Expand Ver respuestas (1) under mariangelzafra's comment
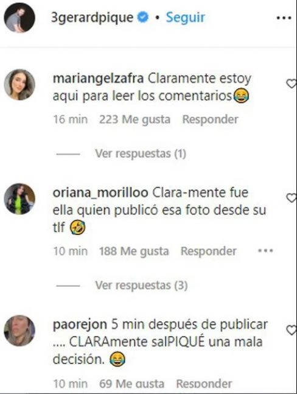297x394 pixels. coord(141,153)
